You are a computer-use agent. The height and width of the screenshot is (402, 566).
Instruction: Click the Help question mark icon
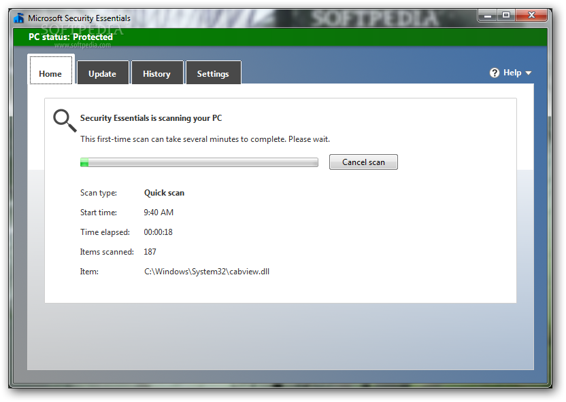(x=494, y=73)
